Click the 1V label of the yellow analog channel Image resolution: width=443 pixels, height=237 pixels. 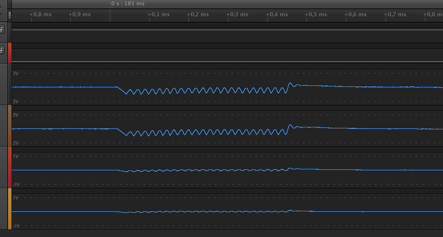[x=16, y=198]
